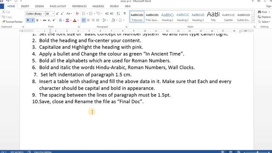Toggle subscript formatting
Image resolution: width=272 pixels, height=153 pixels.
tap(49, 20)
